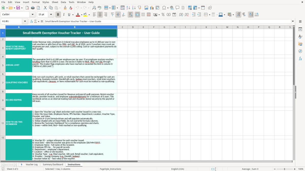Viewport: 305px width, 171px height.
Task: Open the Format menu
Action: 36,2
